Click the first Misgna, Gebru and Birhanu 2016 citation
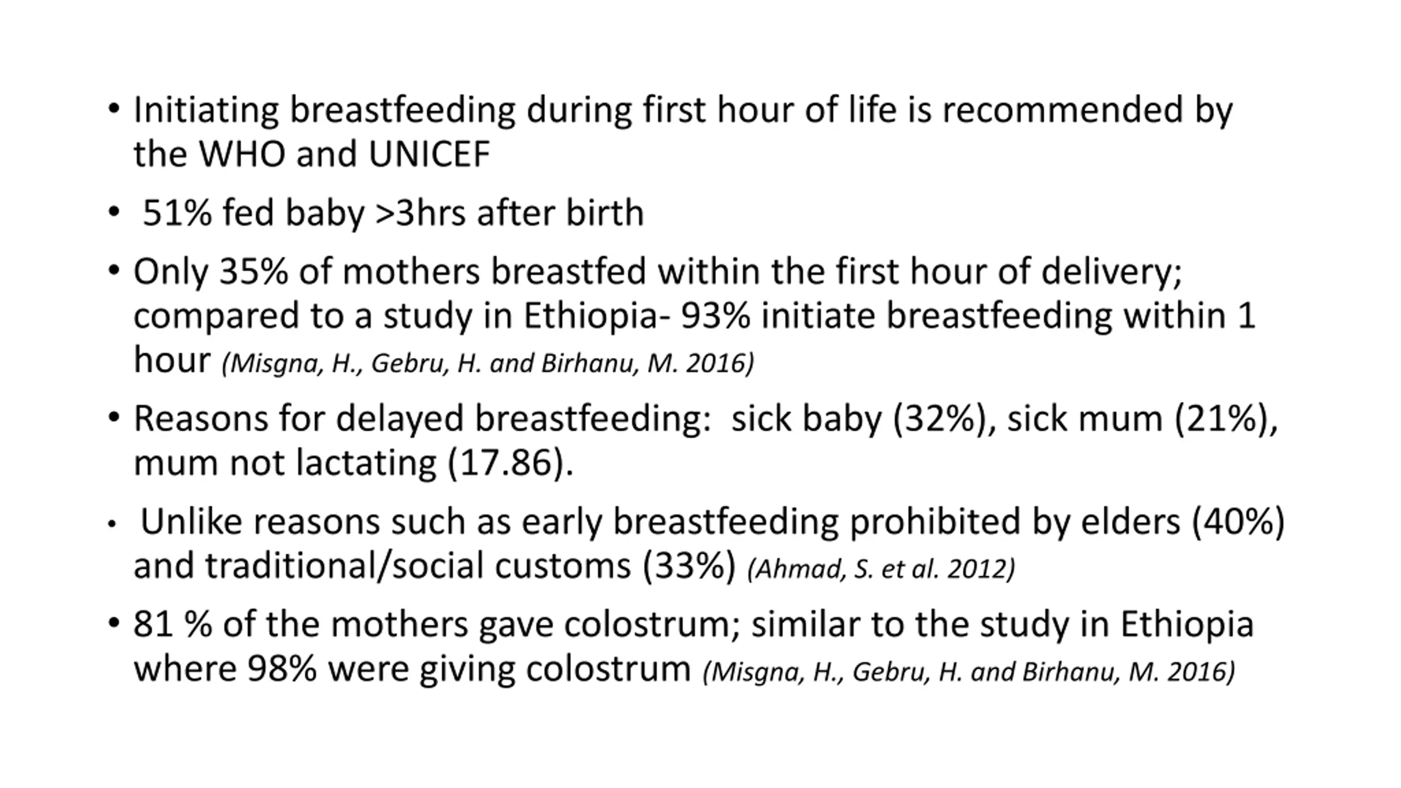Viewport: 1401px width, 788px height. (x=488, y=363)
